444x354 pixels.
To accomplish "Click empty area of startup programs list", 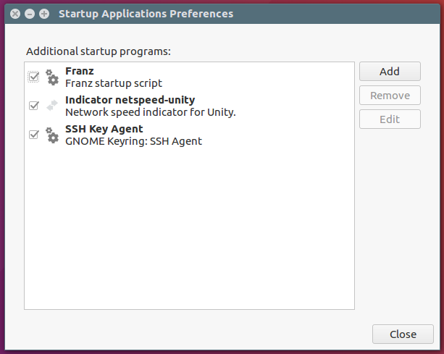I will pyautogui.click(x=189, y=227).
